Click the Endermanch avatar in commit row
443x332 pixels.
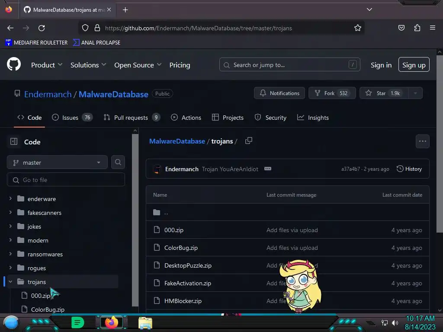click(x=157, y=169)
